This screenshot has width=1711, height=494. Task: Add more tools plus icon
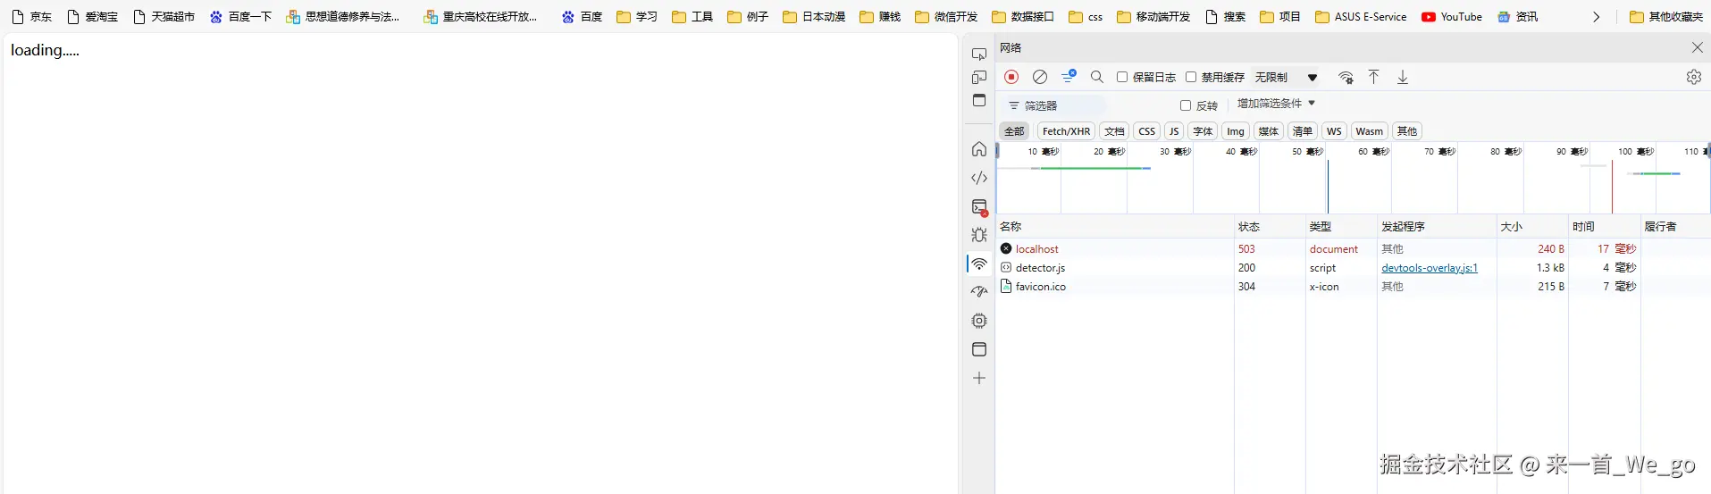(x=979, y=378)
